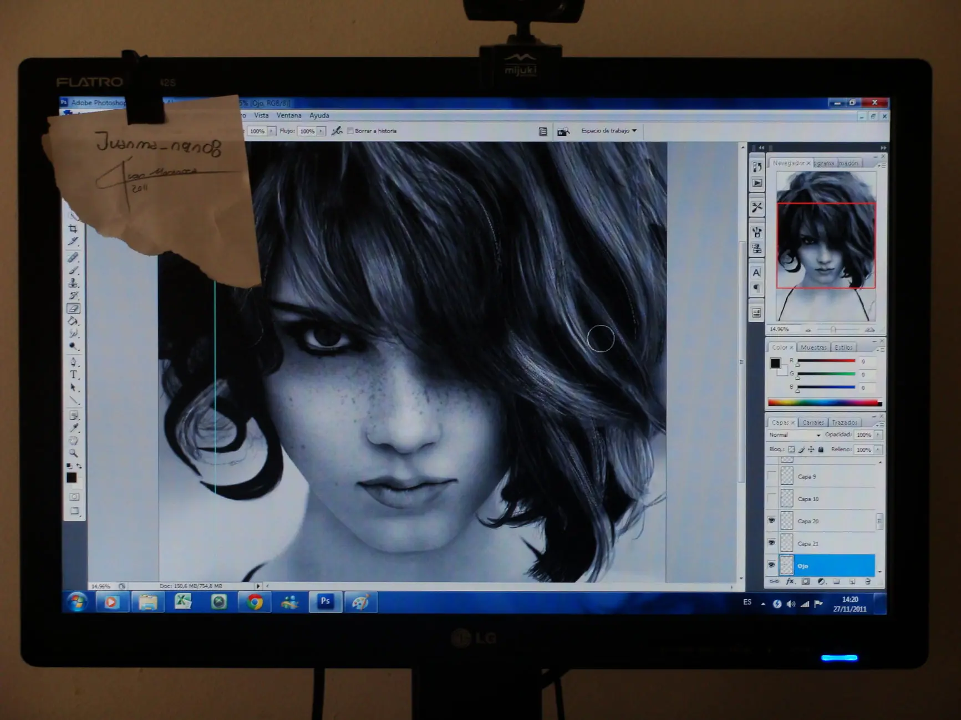Select the Eraser tool
Viewport: 961px width, 720px height.
[x=73, y=309]
